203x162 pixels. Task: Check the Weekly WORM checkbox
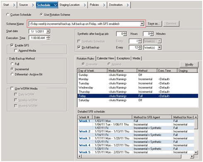(16, 100)
